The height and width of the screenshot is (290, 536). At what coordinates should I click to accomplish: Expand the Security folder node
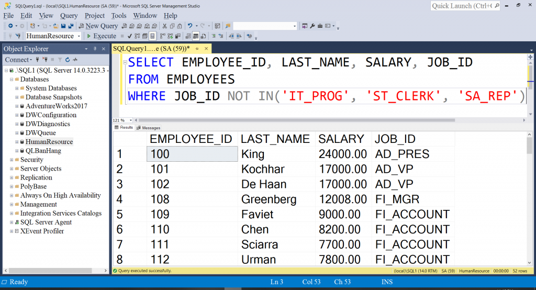point(12,160)
